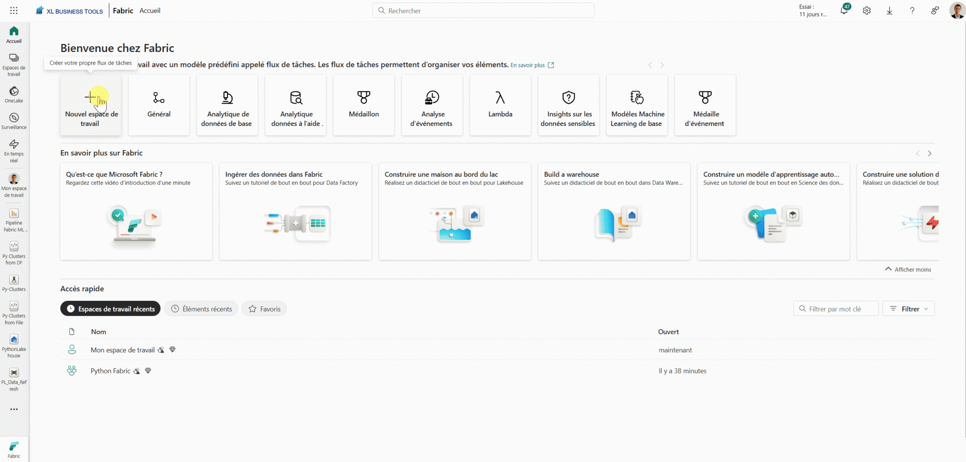This screenshot has width=966, height=462.
Task: Open Pipeline Fabric ML from sidebar
Action: 14,219
